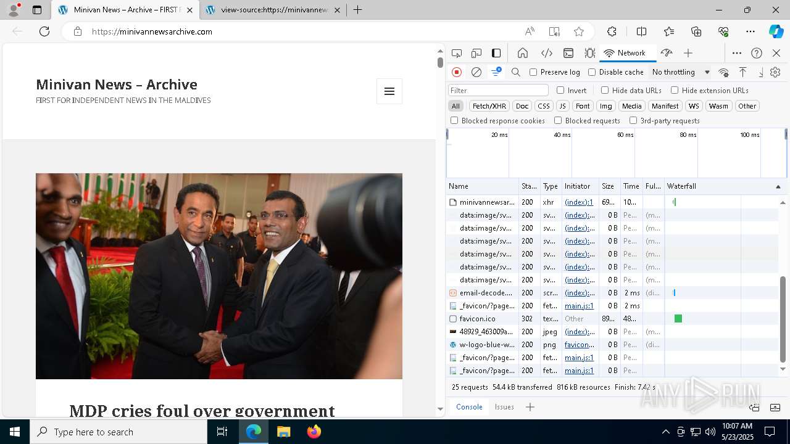790x444 pixels.
Task: Select the inspect element tool in DevTools
Action: [457, 53]
